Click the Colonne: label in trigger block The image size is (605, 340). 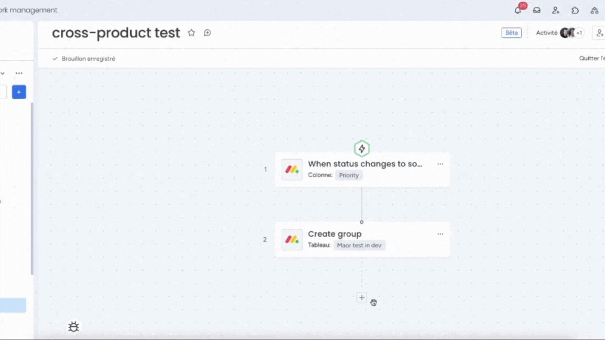(x=320, y=175)
